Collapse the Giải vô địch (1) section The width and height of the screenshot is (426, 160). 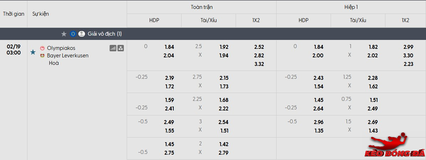(x=105, y=34)
